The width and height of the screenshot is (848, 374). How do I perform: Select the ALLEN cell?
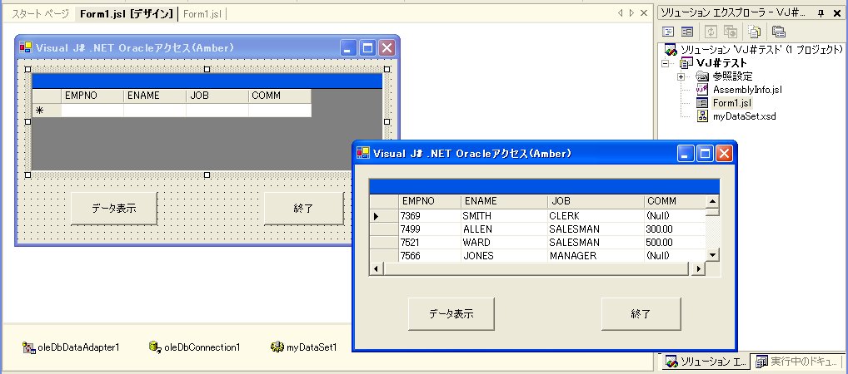pos(504,229)
